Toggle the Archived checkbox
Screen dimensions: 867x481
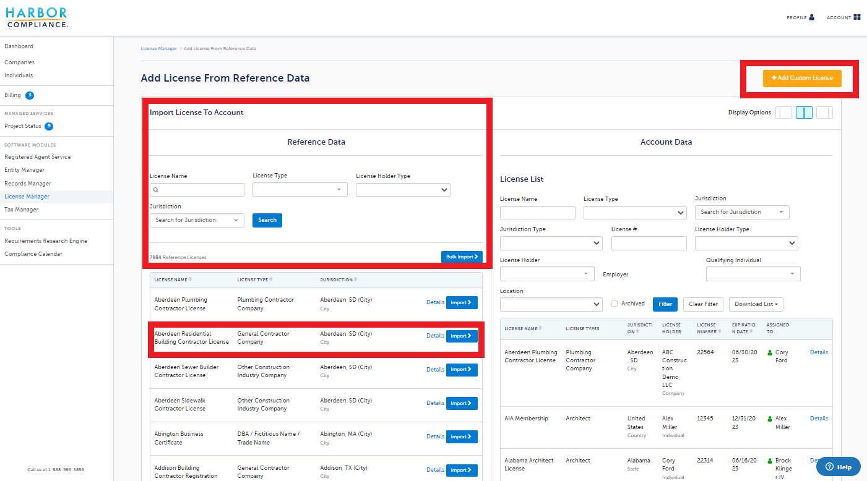click(x=615, y=304)
